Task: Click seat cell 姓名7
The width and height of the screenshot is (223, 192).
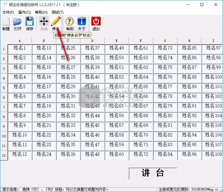Action: click(20, 107)
